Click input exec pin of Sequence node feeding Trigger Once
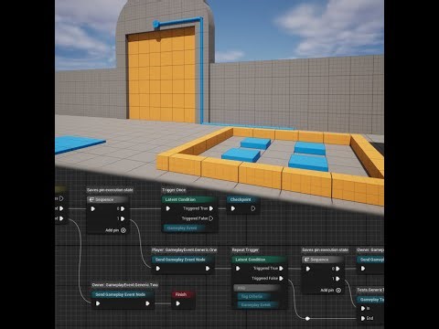Viewport: 439px width, 329px height. click(93, 208)
